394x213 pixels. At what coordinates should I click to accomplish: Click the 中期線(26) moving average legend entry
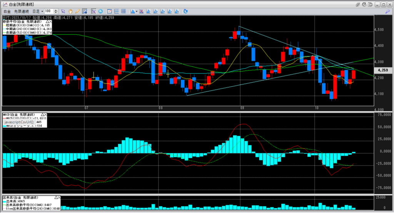point(27,29)
